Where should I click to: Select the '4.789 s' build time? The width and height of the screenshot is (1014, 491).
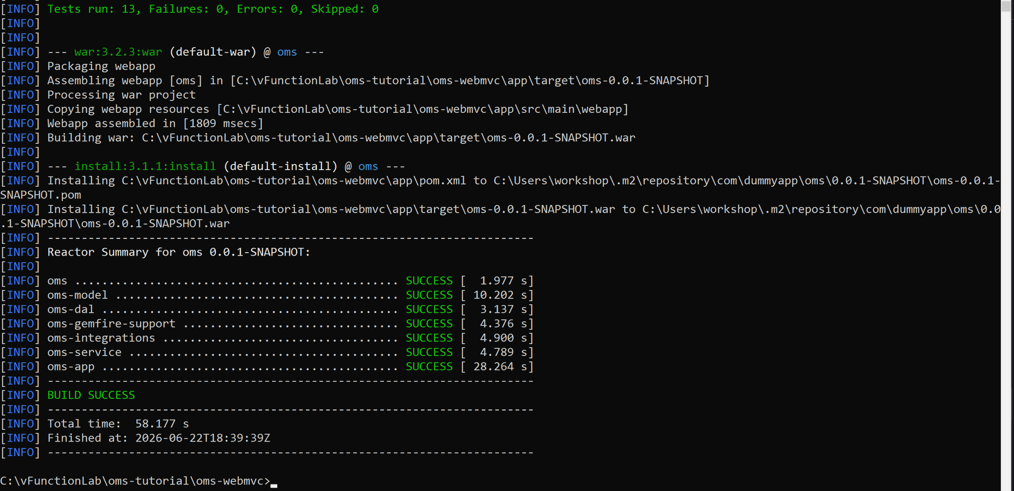503,352
